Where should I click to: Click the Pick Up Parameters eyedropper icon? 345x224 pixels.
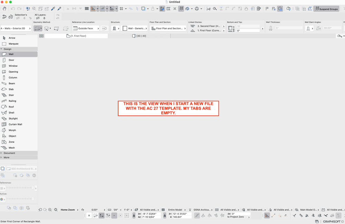[x=53, y=9]
